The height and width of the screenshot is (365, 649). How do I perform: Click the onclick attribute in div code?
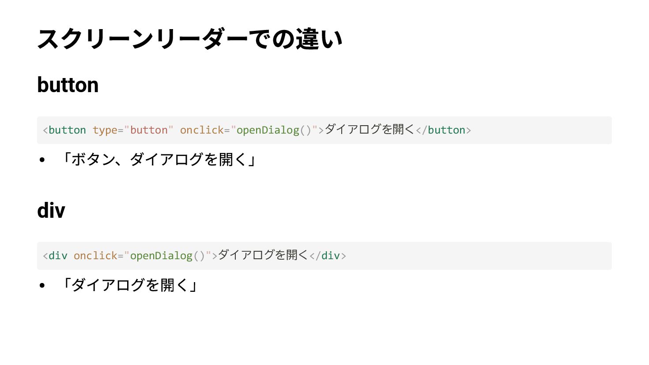click(95, 256)
